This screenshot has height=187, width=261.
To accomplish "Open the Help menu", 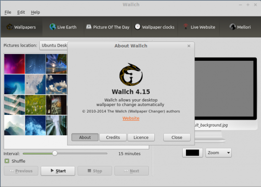I will pyautogui.click(x=35, y=12).
